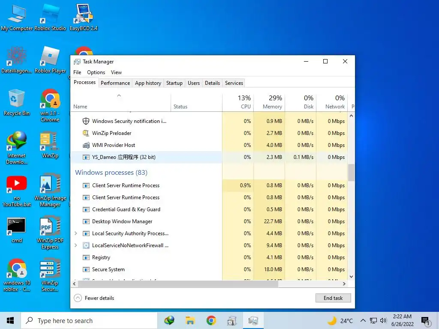Open taskbar clock showing 2:22 AM
This screenshot has width=439, height=329.
coord(402,320)
